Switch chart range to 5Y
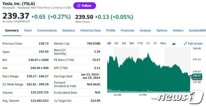Viewport: 206px width, 107px height. click(x=155, y=43)
